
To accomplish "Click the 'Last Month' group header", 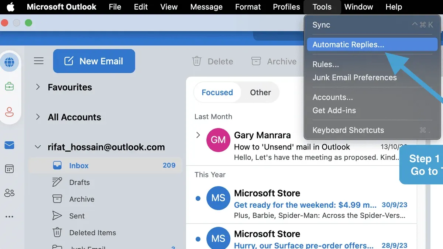I will 213,117.
